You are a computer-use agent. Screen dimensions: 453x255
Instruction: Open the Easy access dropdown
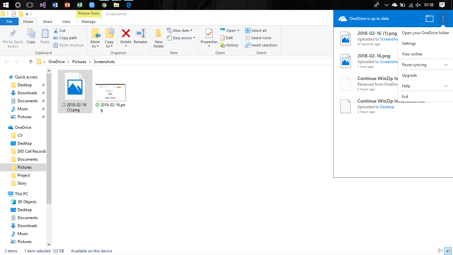click(181, 38)
